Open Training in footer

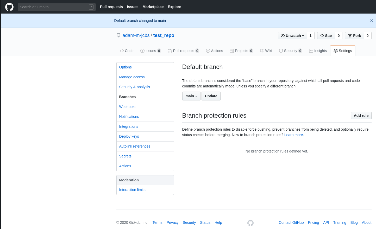pyautogui.click(x=340, y=222)
